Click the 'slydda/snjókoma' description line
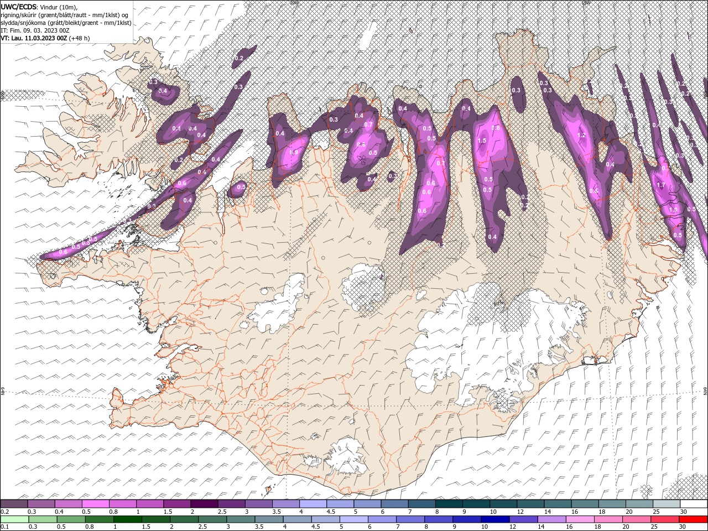The height and width of the screenshot is (531, 708). click(x=66, y=23)
